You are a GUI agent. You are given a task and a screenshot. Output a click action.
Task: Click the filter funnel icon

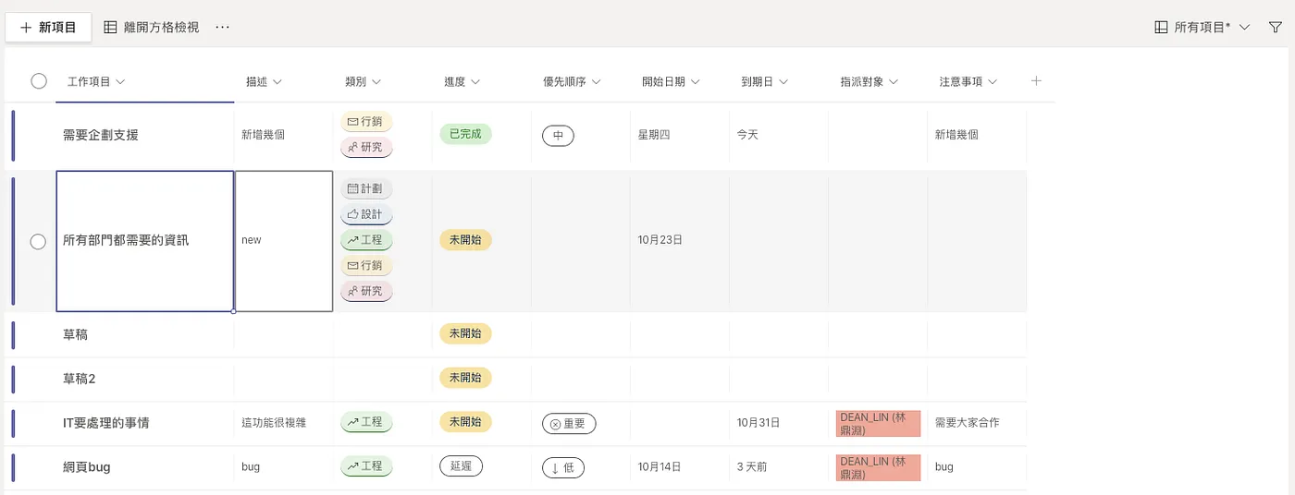point(1276,28)
